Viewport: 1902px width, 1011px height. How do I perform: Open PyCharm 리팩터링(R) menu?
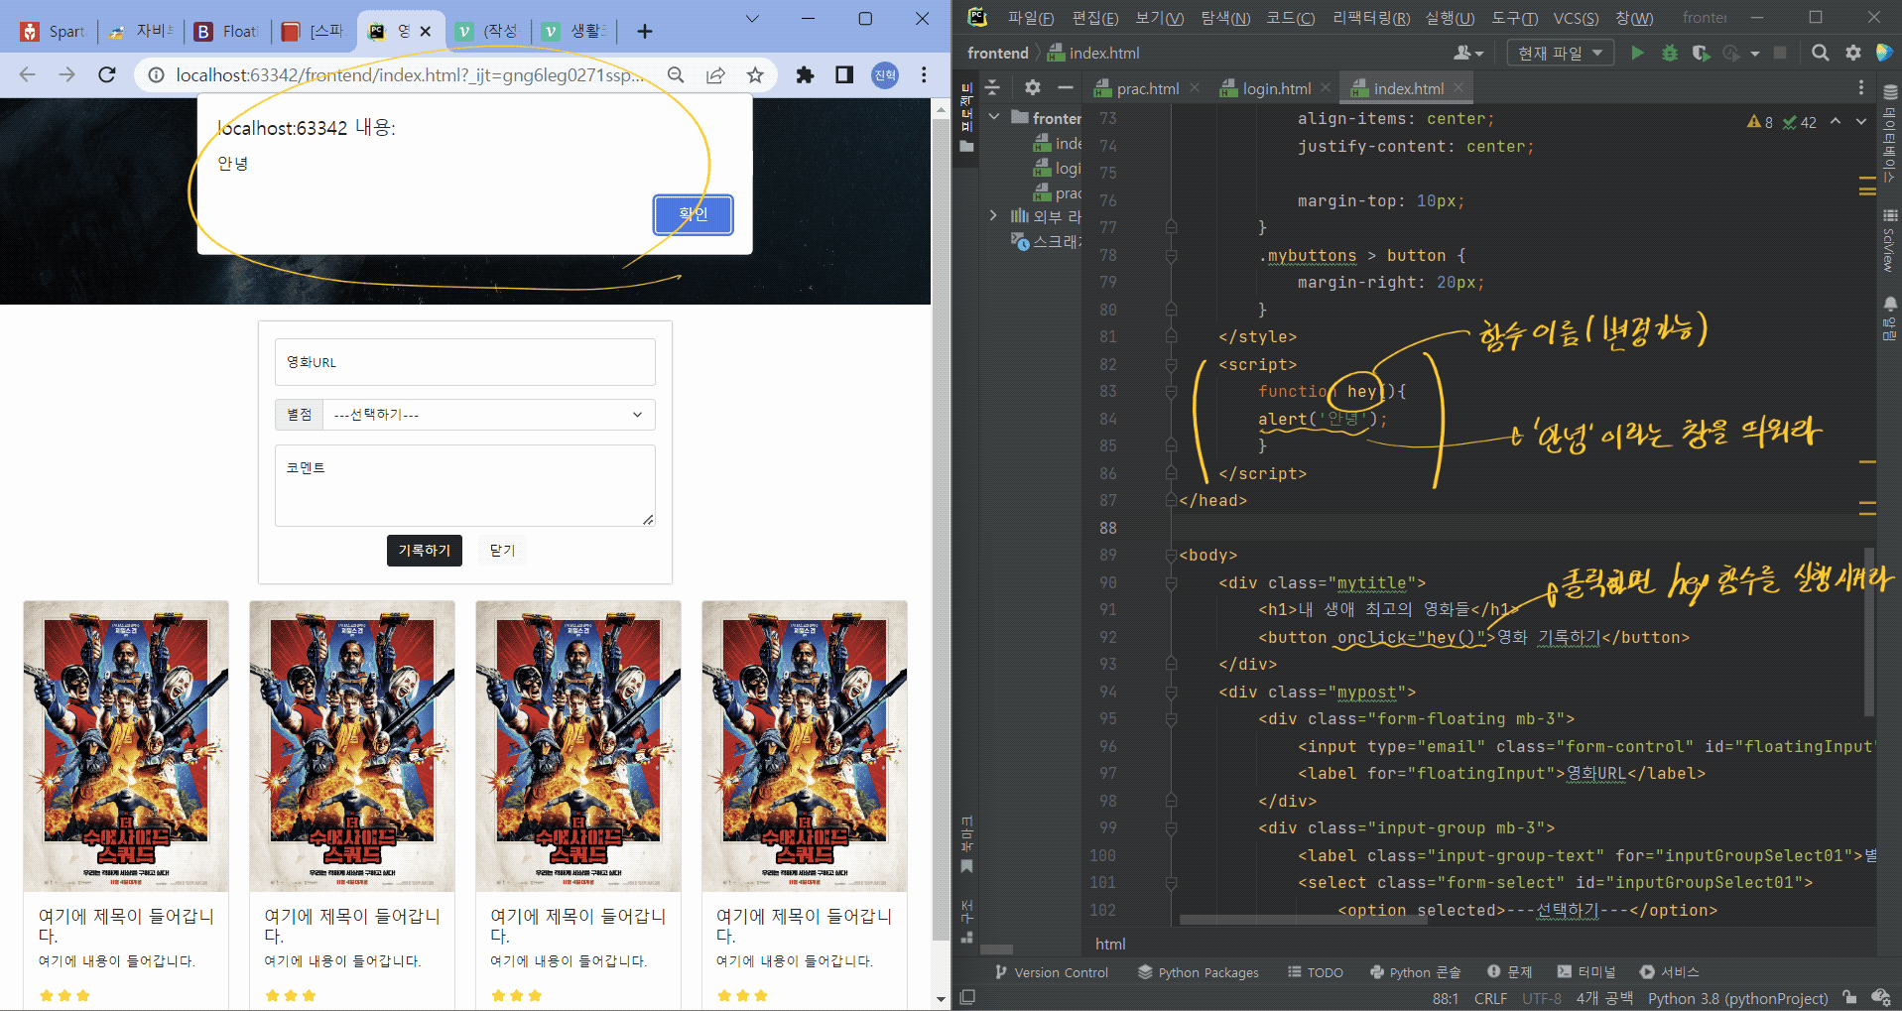[1371, 18]
